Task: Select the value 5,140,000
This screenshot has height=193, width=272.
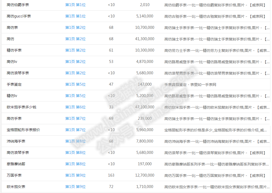Action: point(145,16)
